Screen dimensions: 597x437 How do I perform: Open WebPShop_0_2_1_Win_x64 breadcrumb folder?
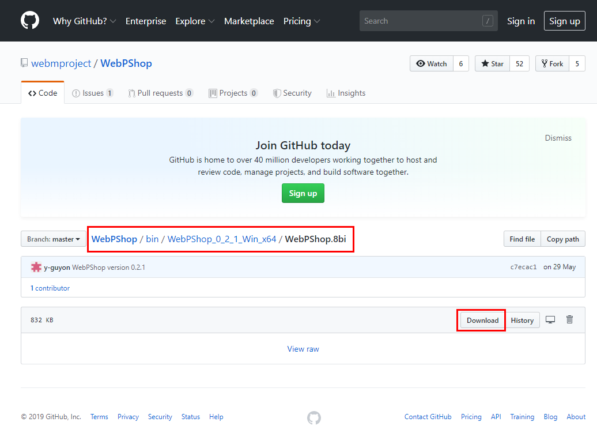click(x=222, y=239)
